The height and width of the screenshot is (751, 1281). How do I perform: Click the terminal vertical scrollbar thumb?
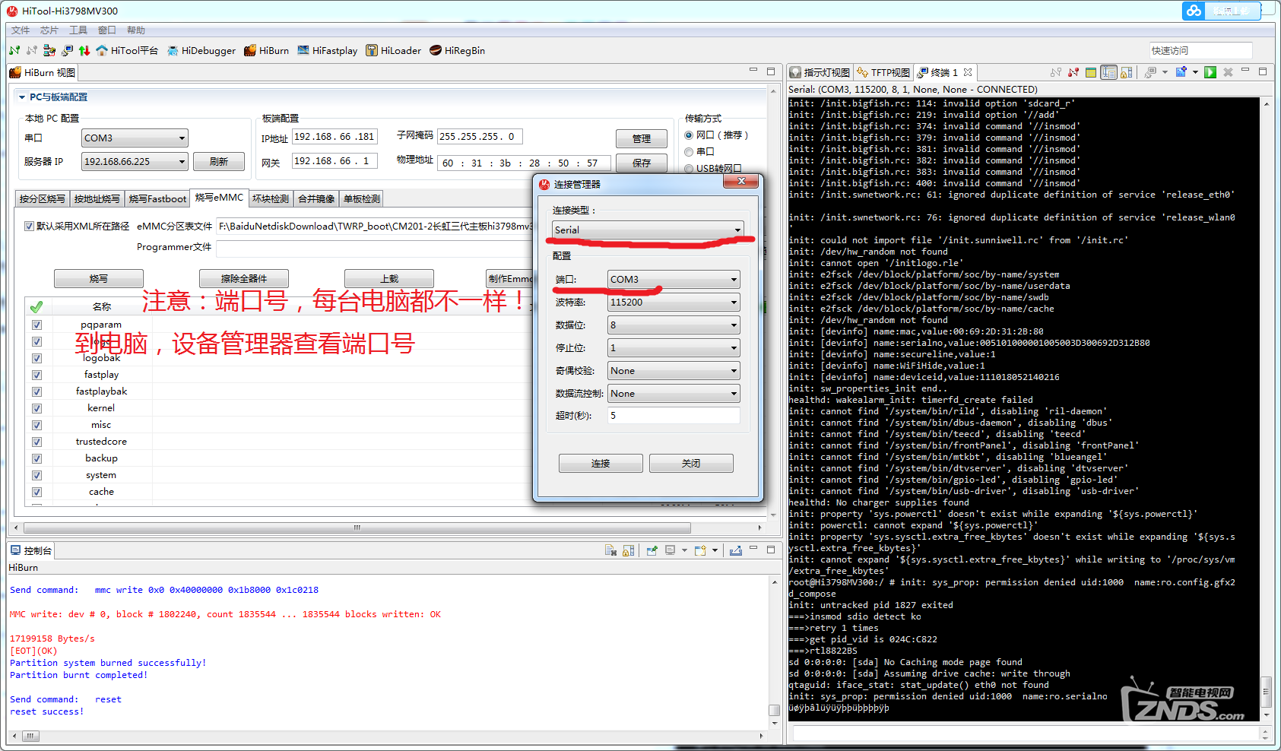(x=1266, y=692)
